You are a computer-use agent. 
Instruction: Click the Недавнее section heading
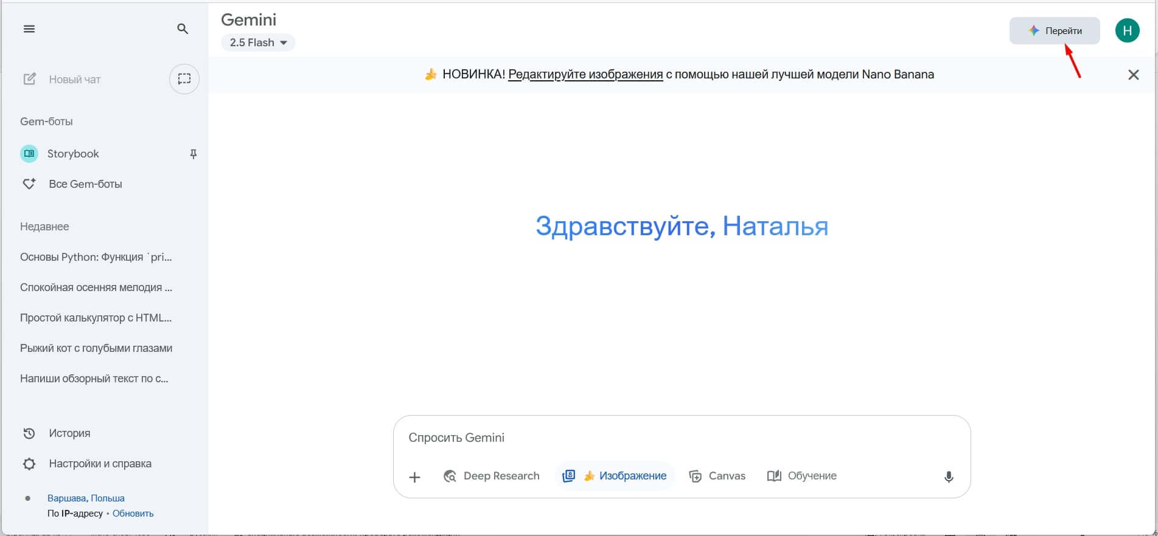(44, 227)
